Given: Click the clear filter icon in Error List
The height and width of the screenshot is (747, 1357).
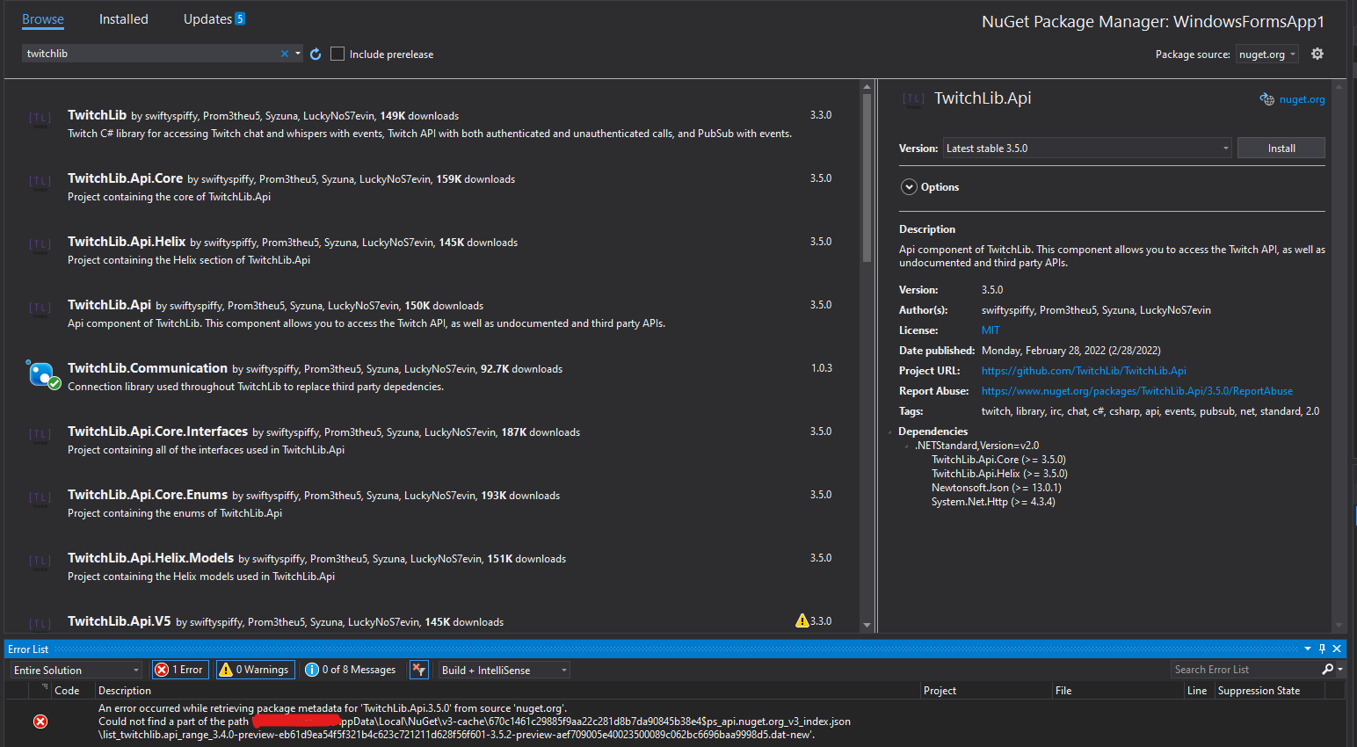Looking at the screenshot, I should [x=419, y=670].
